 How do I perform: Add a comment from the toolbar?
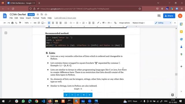coord(39,23)
